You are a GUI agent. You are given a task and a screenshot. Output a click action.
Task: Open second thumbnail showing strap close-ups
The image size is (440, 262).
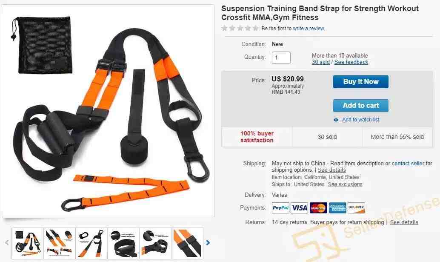60,243
